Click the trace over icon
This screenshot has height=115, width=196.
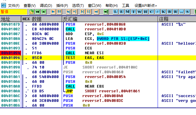[x=88, y=12]
